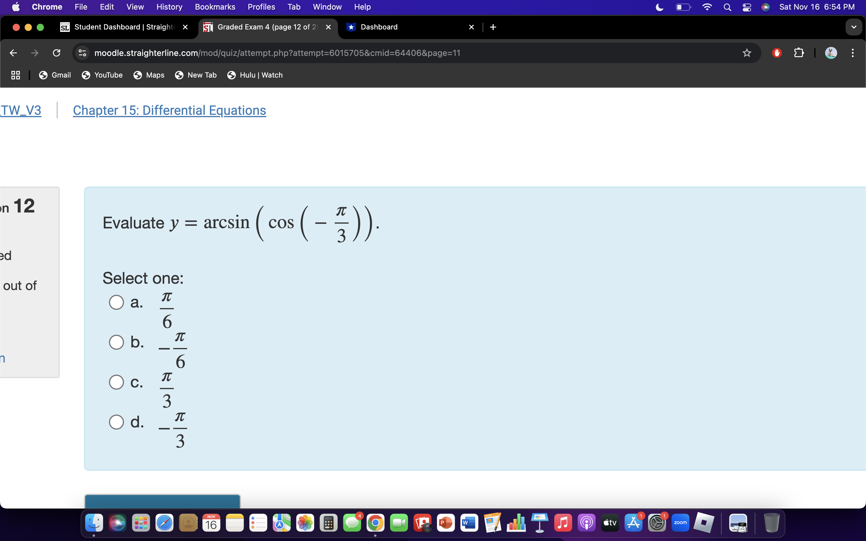Go back to the previous page
The height and width of the screenshot is (541, 866).
click(x=13, y=53)
